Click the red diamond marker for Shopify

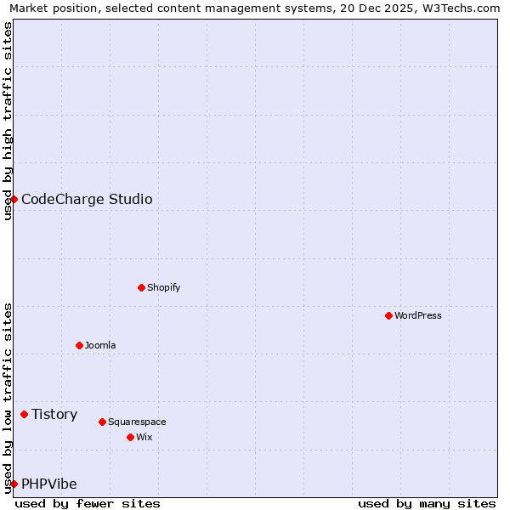pos(141,287)
